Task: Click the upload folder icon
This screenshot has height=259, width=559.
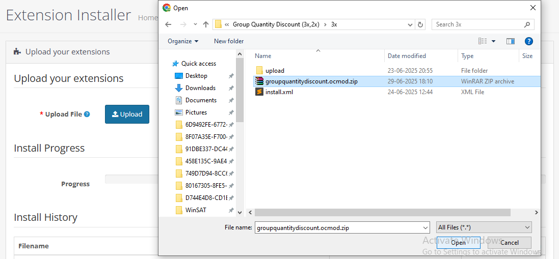Action: pyautogui.click(x=259, y=70)
